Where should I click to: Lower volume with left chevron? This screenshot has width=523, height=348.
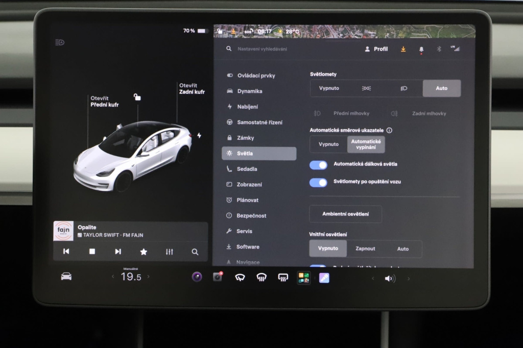[373, 278]
